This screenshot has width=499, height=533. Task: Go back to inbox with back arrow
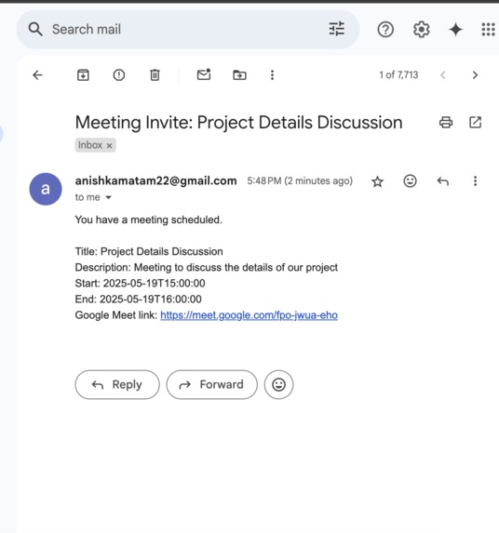[37, 74]
